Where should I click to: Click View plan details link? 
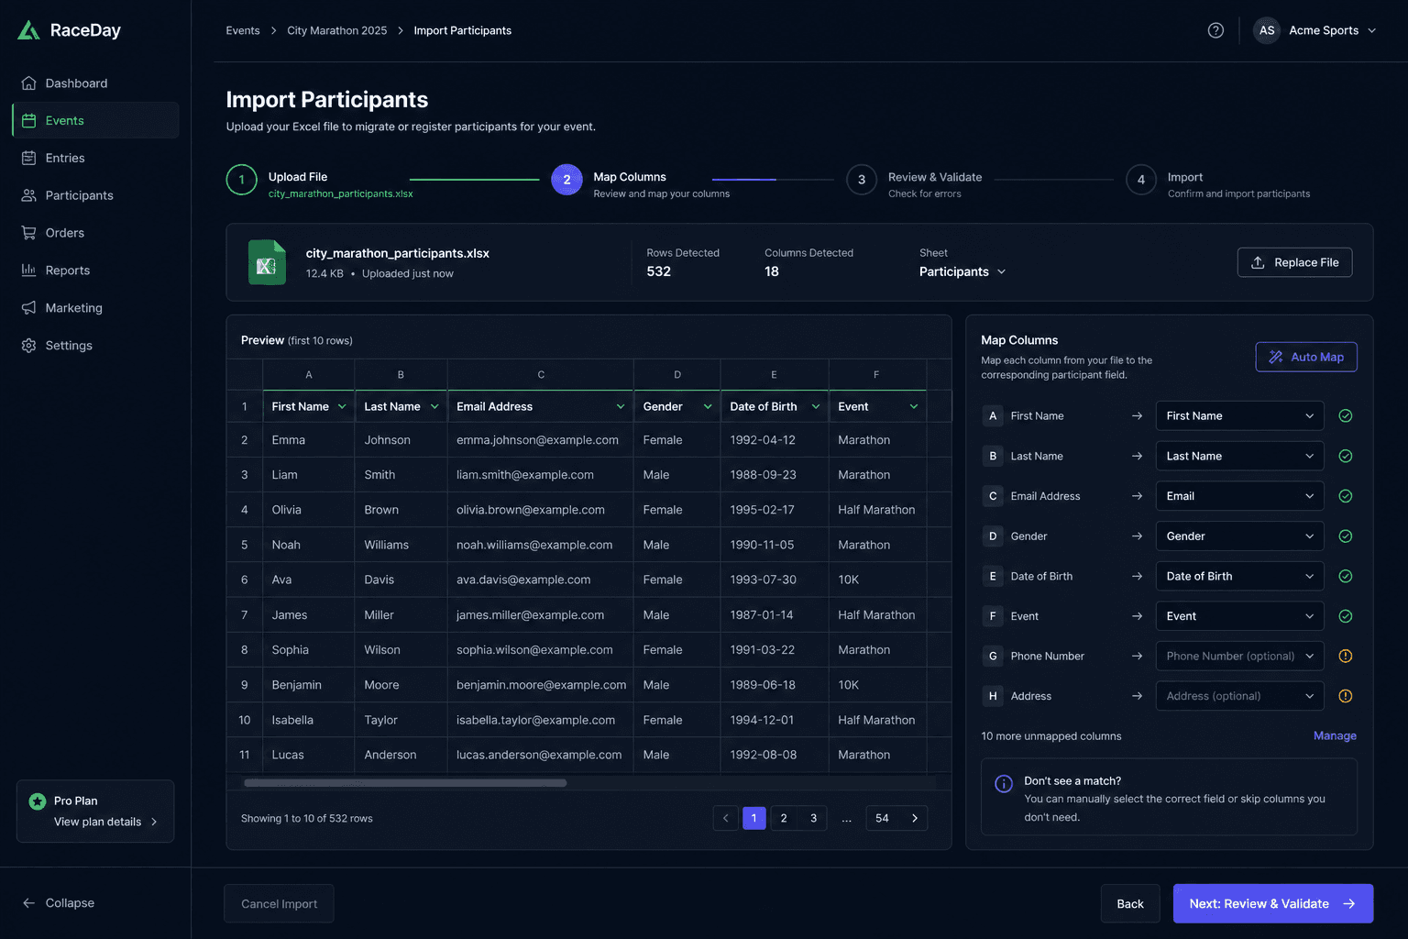(105, 822)
